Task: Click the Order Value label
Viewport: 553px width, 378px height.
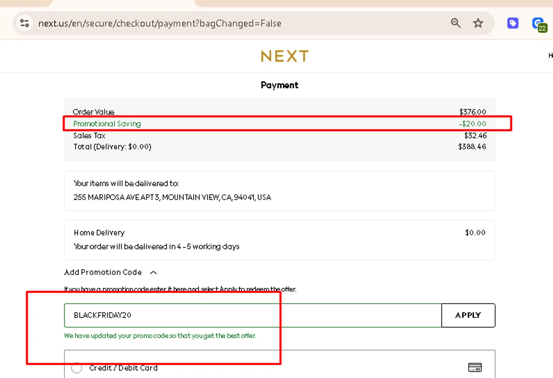Action: [x=94, y=112]
